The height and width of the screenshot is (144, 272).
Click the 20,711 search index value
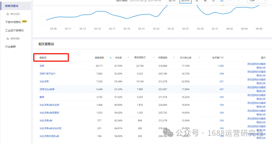[x=99, y=66]
